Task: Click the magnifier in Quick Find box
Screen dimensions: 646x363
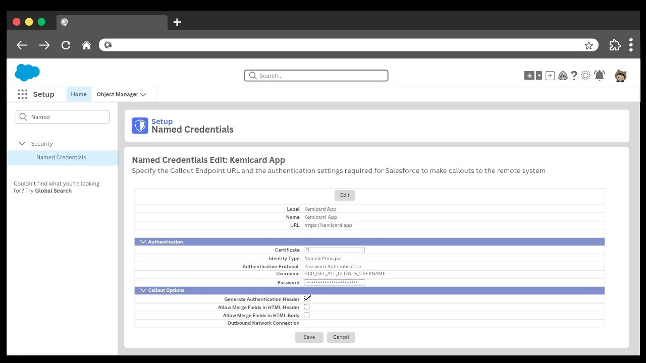Action: click(x=23, y=117)
